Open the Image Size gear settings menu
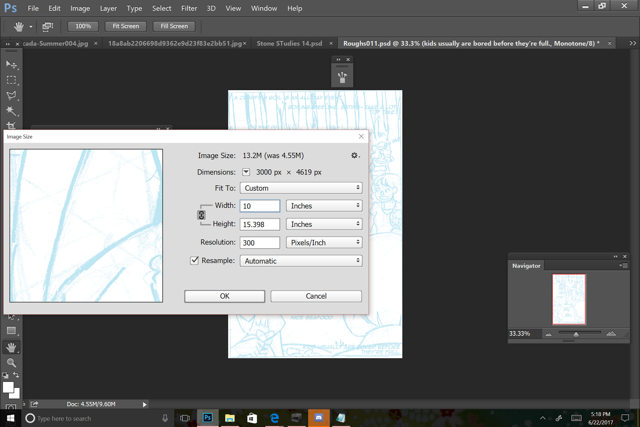640x427 pixels. (355, 155)
